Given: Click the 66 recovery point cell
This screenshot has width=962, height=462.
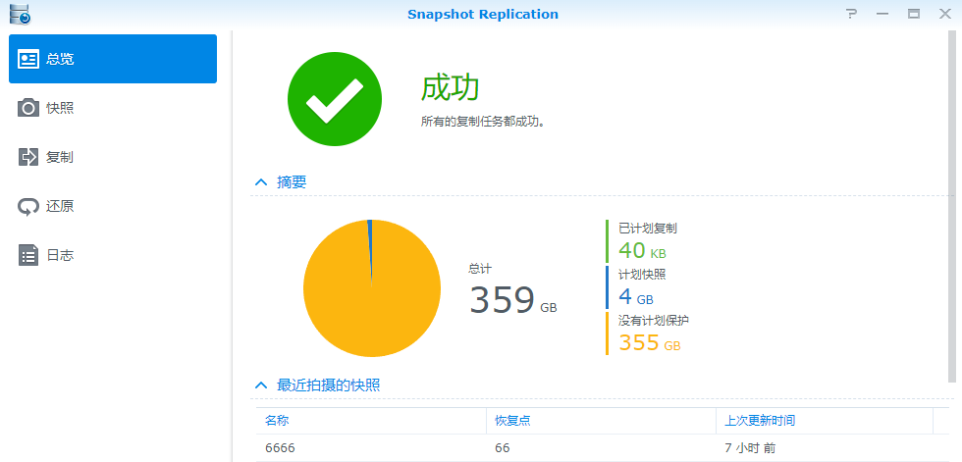Looking at the screenshot, I should click(x=503, y=448).
